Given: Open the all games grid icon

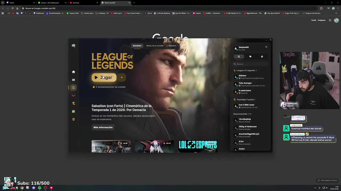Looking at the screenshot, I should tap(74, 80).
